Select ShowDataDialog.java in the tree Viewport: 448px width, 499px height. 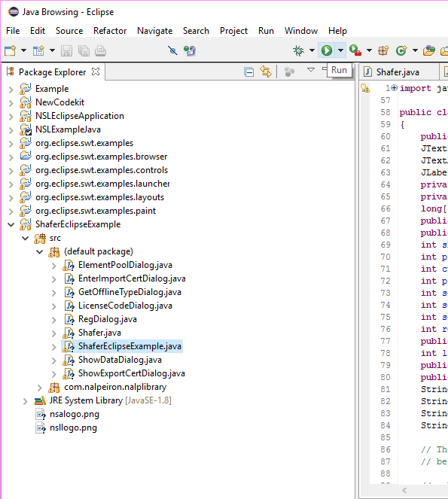(120, 360)
